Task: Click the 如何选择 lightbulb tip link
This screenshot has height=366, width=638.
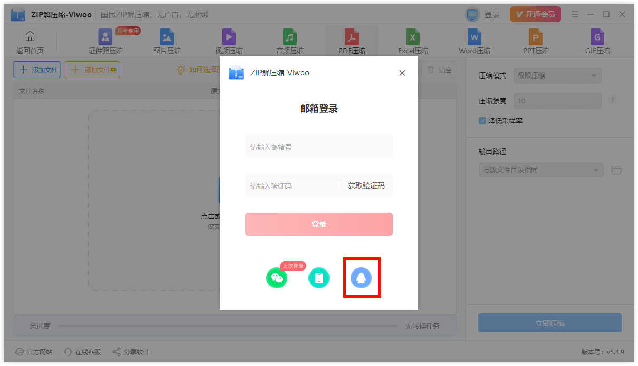Action: (x=198, y=70)
